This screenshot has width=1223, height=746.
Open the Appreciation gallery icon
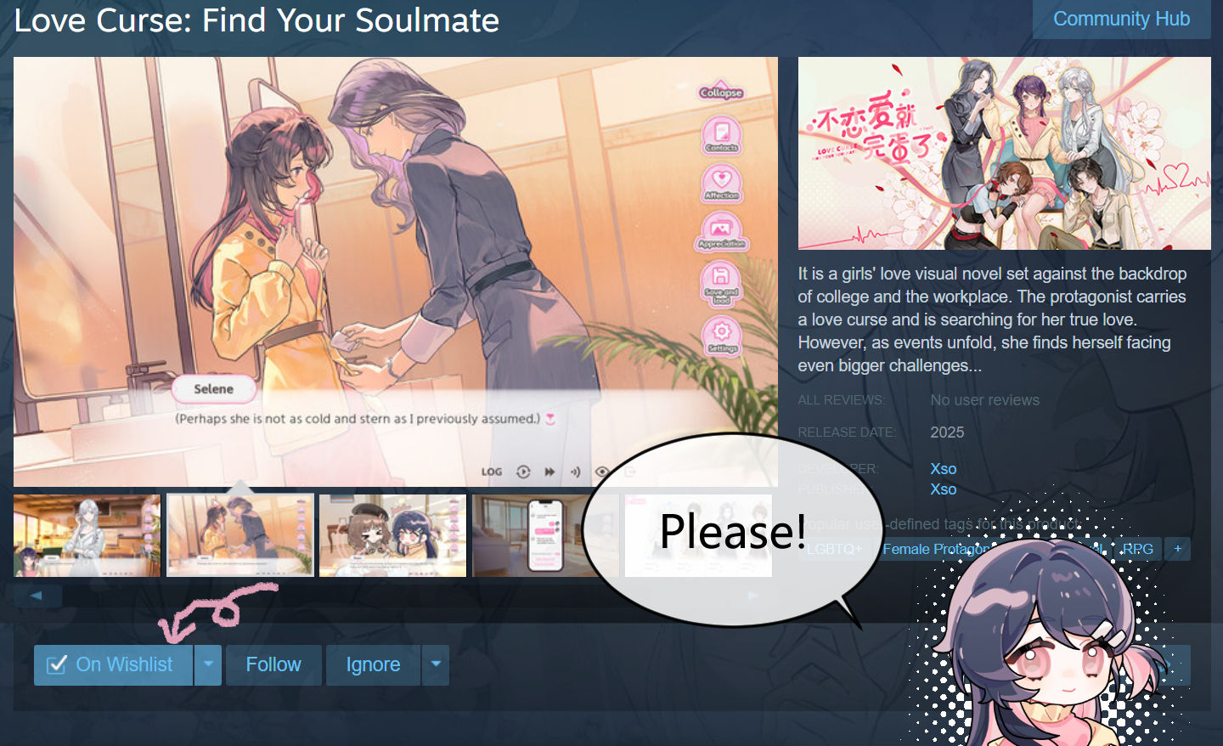(722, 231)
